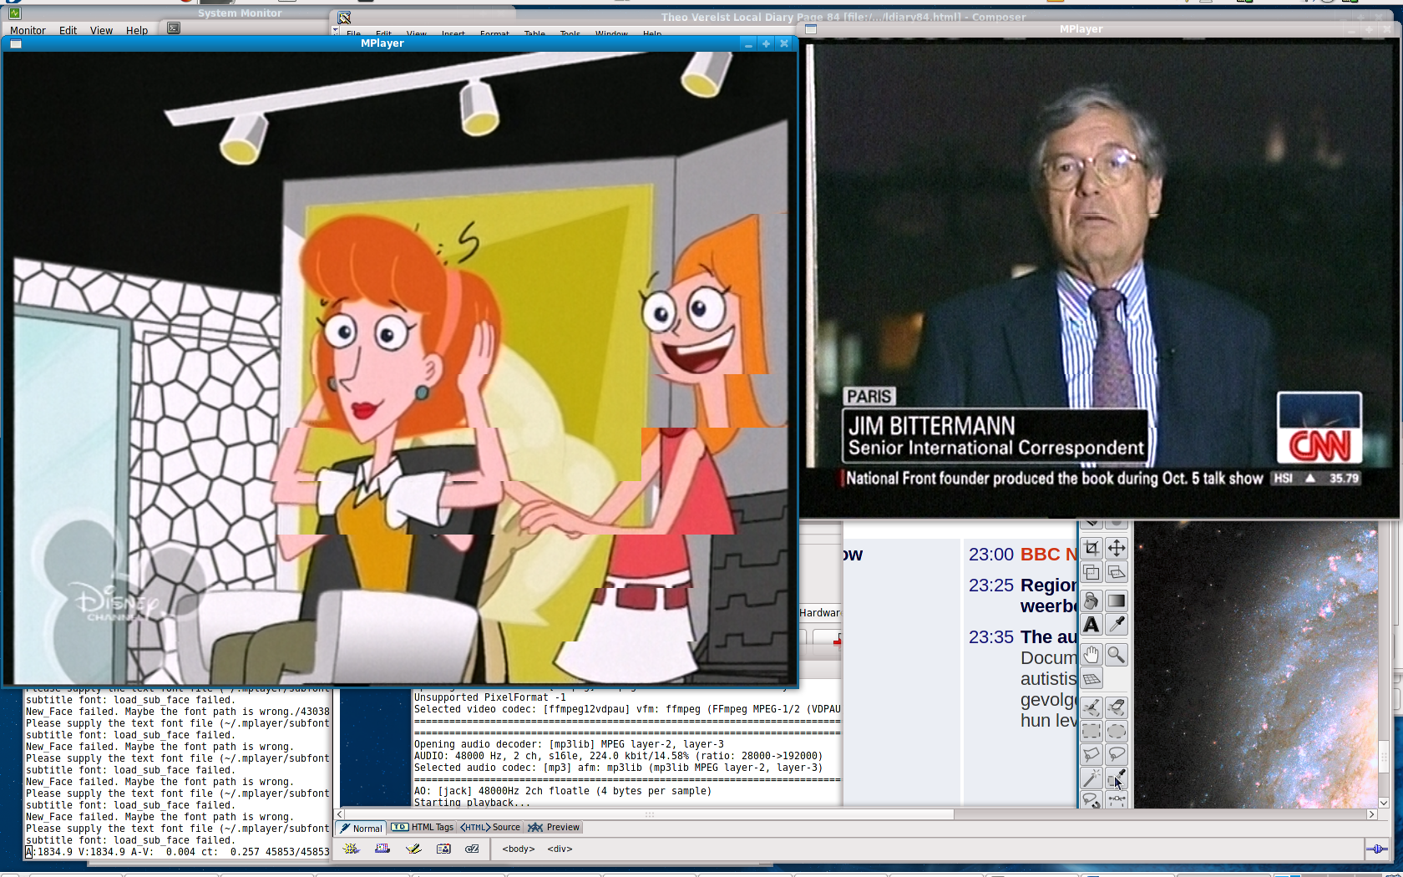Select the Crop tool in GIMP toolbox
This screenshot has width=1403, height=877.
click(1092, 548)
